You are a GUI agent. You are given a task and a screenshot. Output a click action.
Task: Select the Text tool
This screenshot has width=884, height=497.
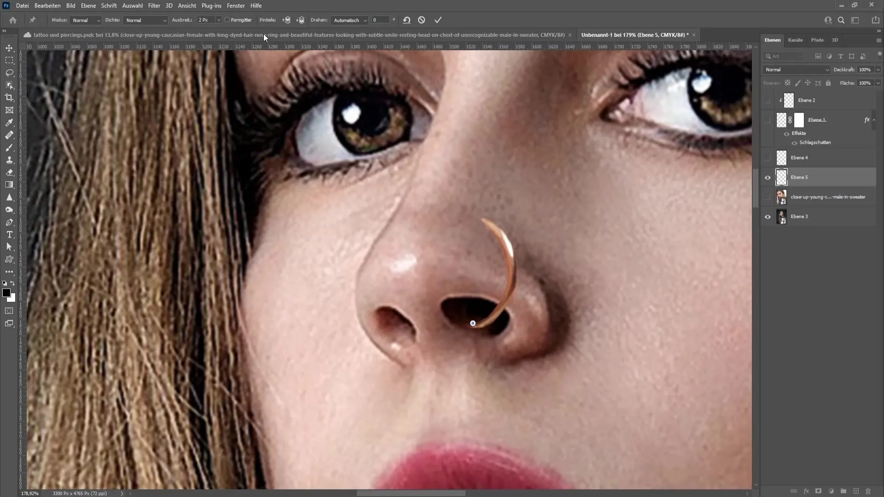tap(9, 234)
